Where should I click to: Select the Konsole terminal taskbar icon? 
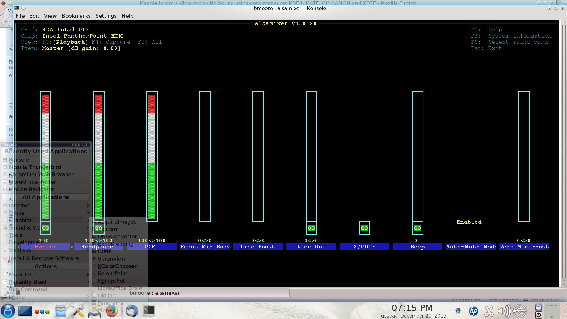coord(149,310)
